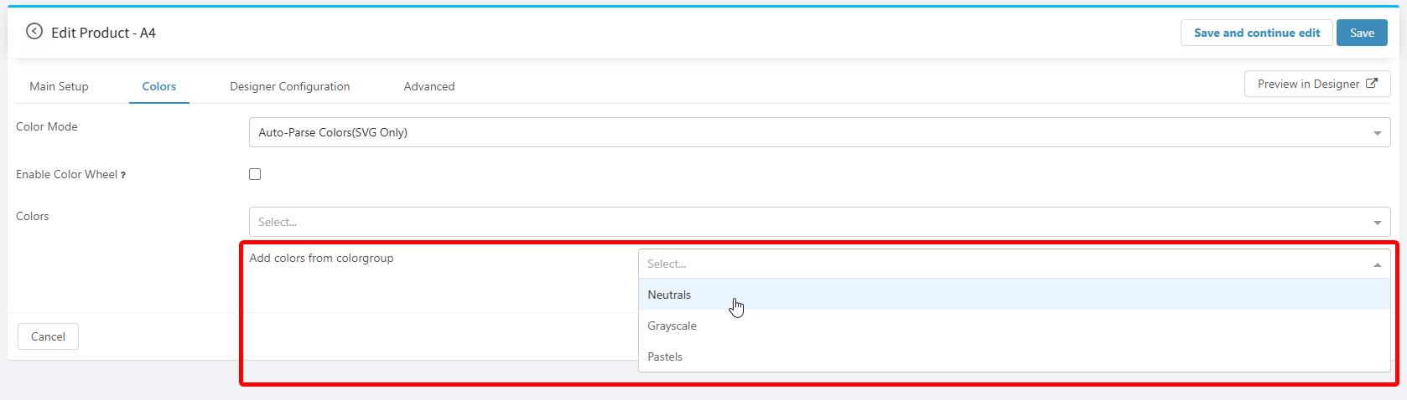Viewport: 1407px width, 400px height.
Task: Click the external link icon in Preview in Designer
Action: [x=1372, y=84]
